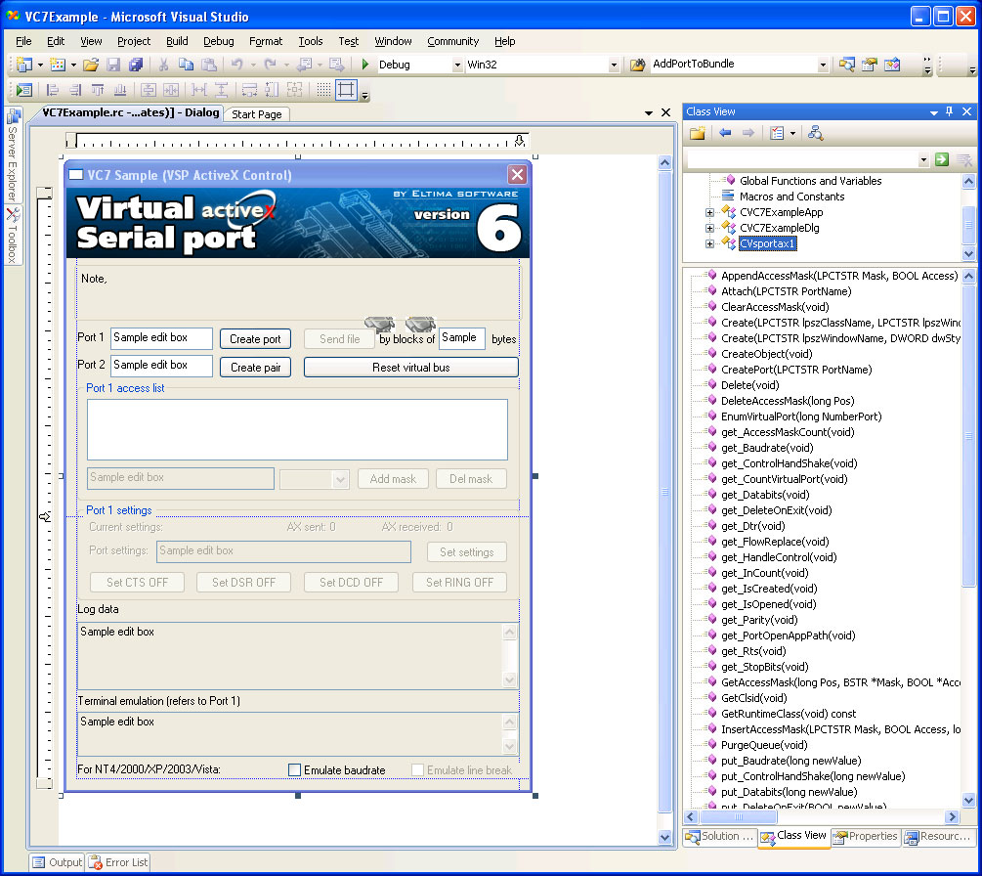This screenshot has height=876, width=982.
Task: Open Class View settings list icon
Action: (777, 133)
